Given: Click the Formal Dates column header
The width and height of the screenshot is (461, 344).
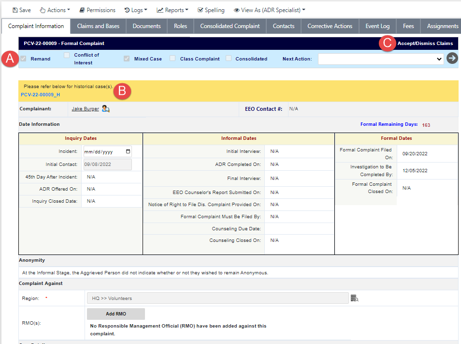Looking at the screenshot, I should tap(396, 138).
